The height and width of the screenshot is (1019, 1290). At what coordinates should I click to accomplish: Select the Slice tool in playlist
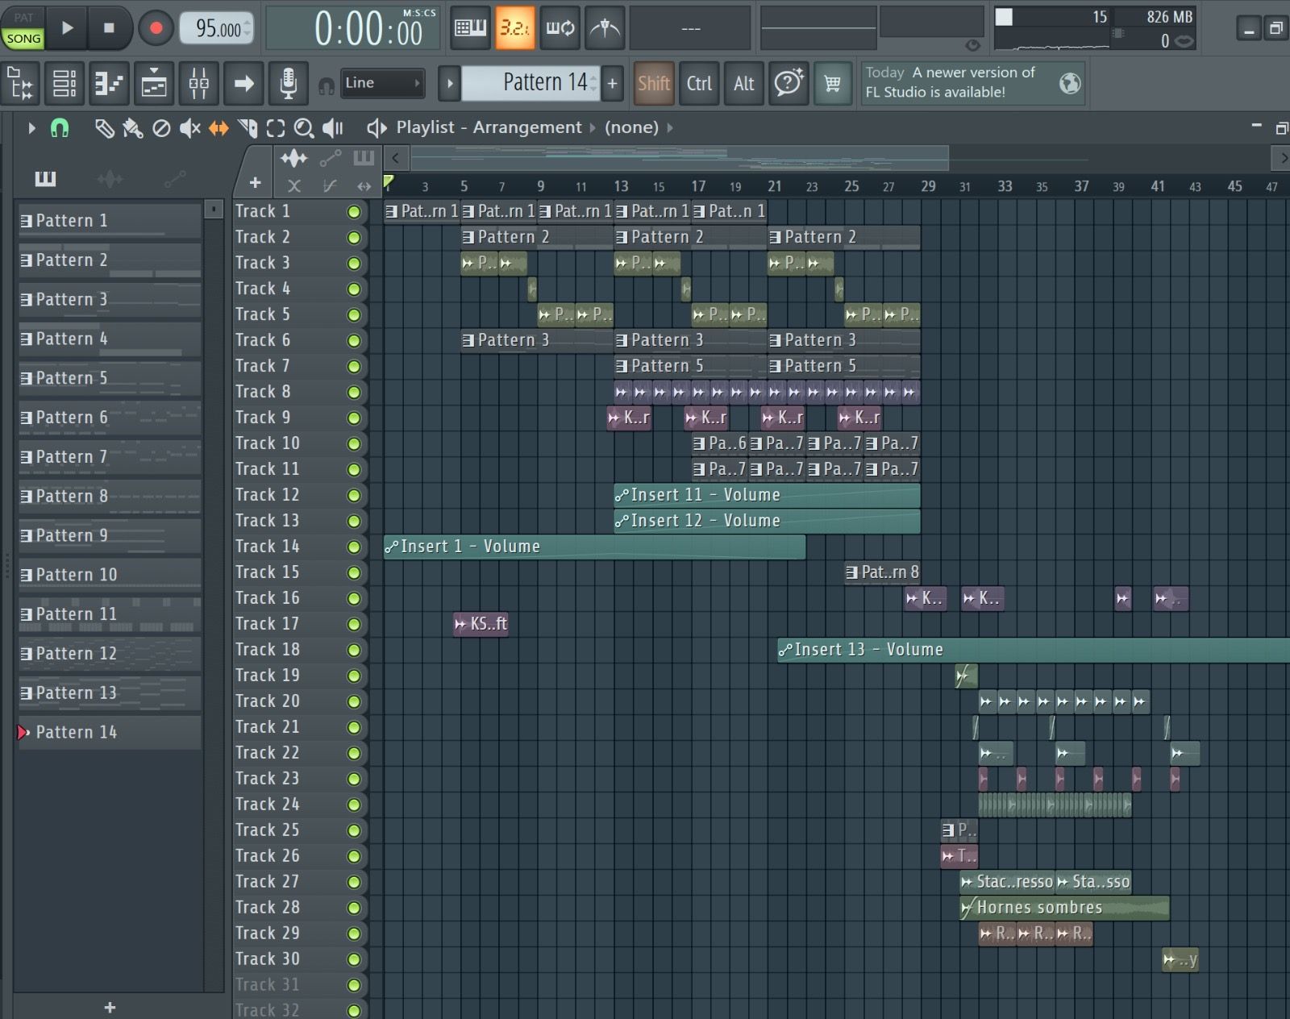[x=248, y=128]
